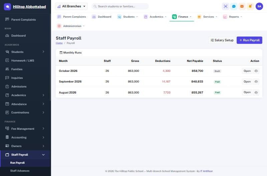Open the fullscreen scan icon in header

(226, 6)
